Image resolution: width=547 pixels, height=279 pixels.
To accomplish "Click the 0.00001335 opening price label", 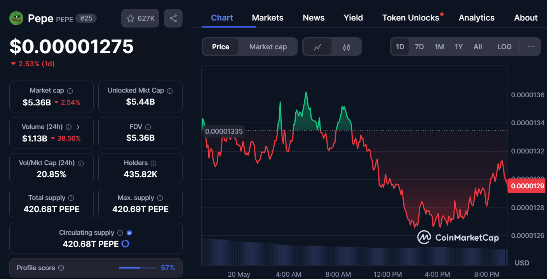I will (224, 131).
